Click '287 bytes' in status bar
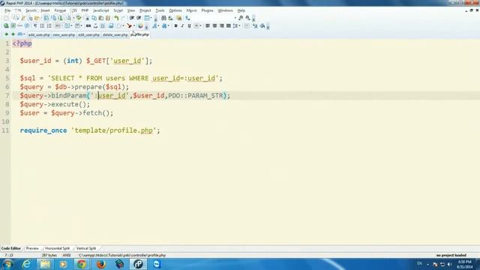Image resolution: width=480 pixels, height=270 pixels. [49, 255]
